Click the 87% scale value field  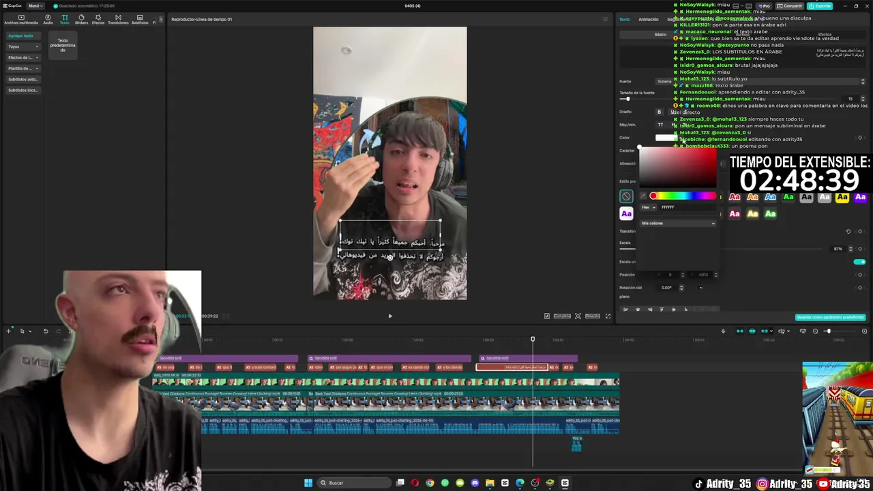(x=838, y=249)
